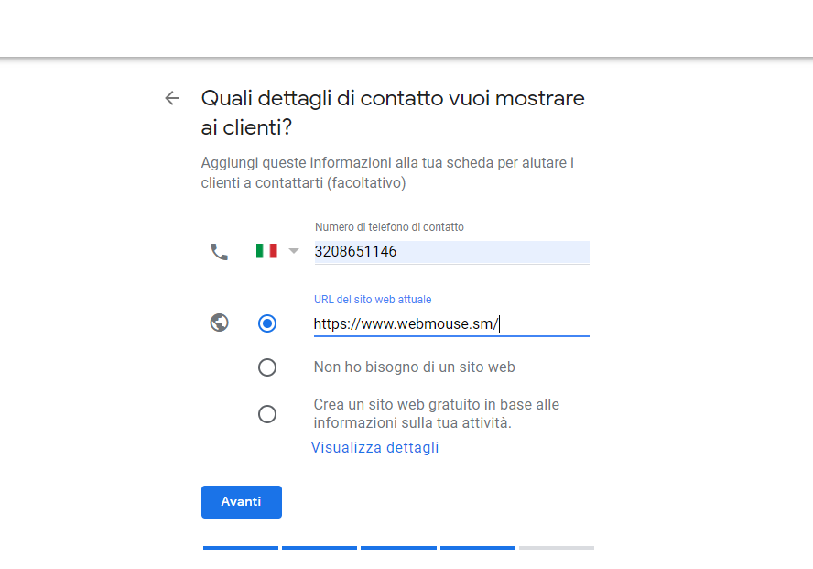Image resolution: width=813 pixels, height=569 pixels.
Task: Click the first blue progress bar segment
Action: click(x=241, y=548)
